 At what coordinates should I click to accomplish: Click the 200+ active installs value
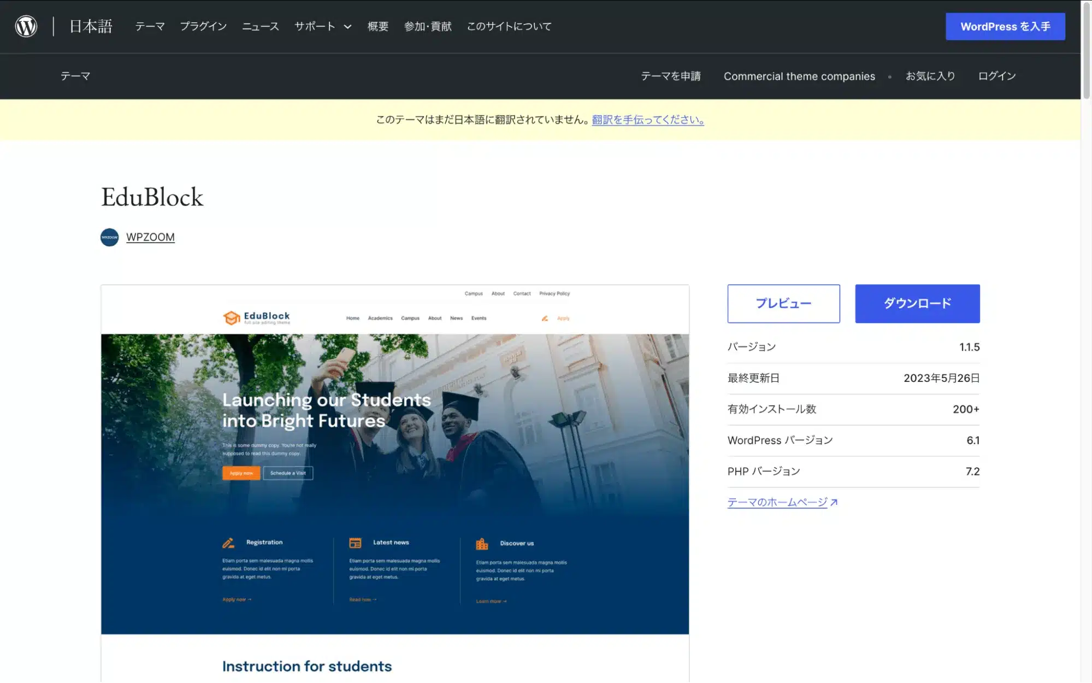pyautogui.click(x=966, y=409)
